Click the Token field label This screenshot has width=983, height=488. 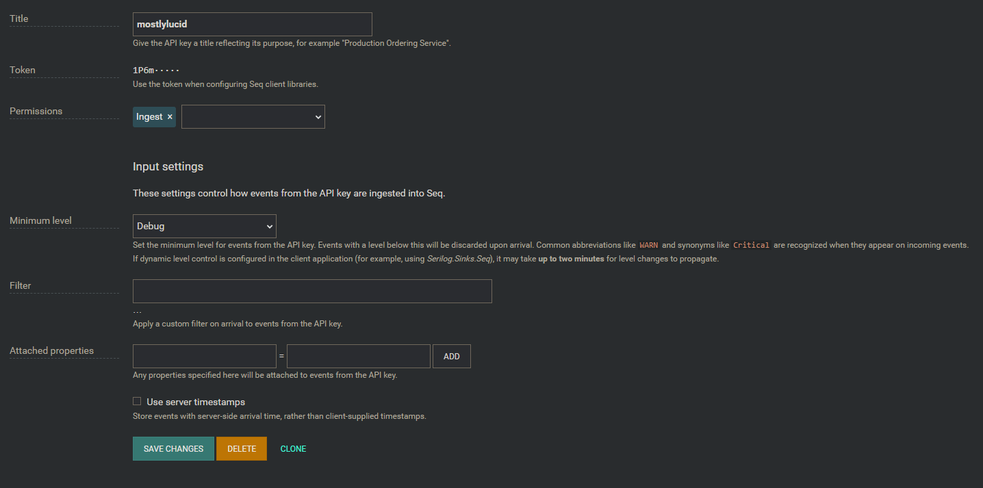pyautogui.click(x=23, y=70)
